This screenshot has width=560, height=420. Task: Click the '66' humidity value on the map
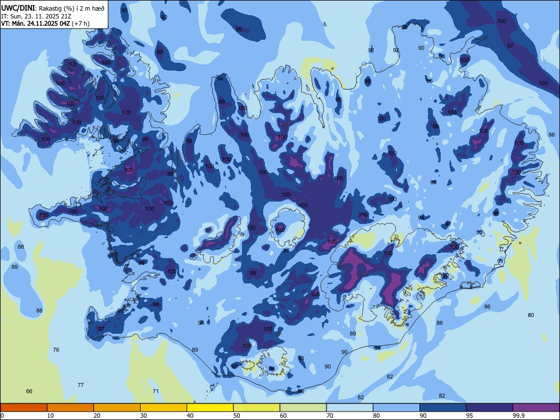tap(29, 391)
